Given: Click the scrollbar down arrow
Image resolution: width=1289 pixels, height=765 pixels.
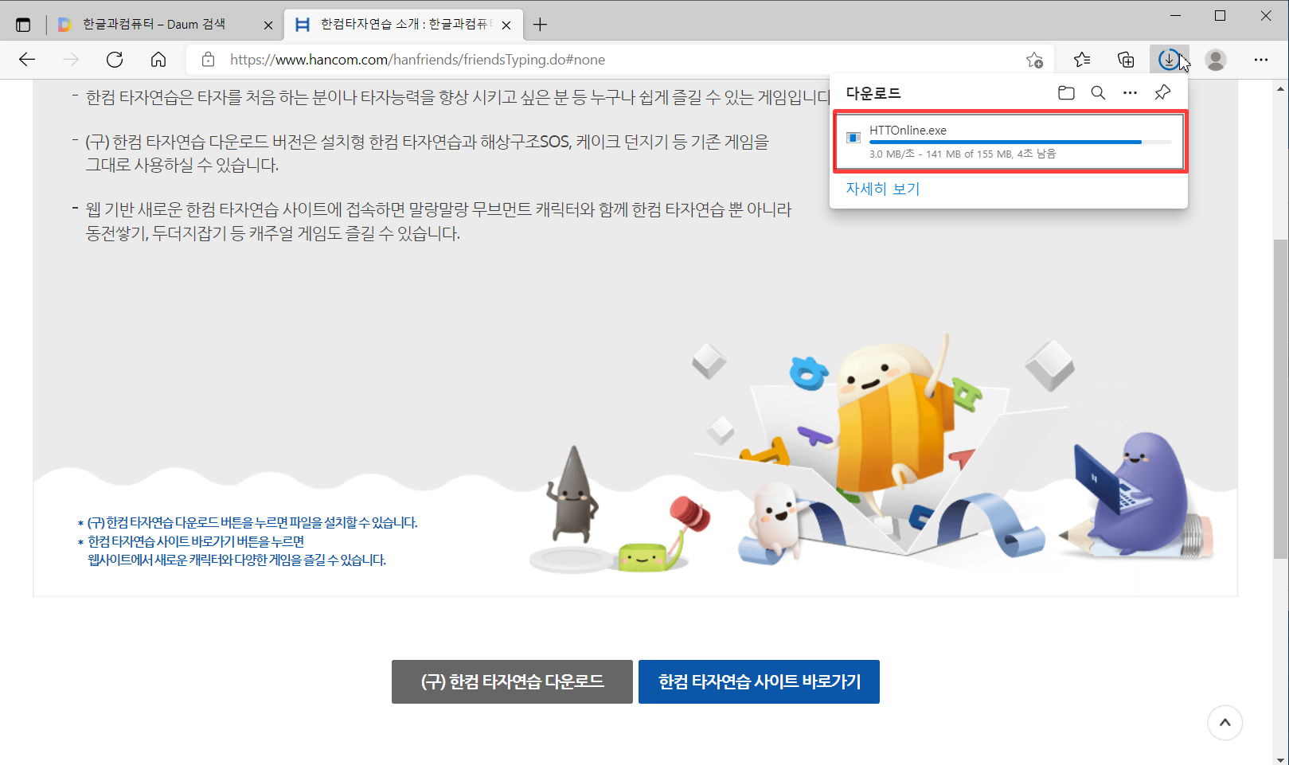Looking at the screenshot, I should (x=1281, y=759).
